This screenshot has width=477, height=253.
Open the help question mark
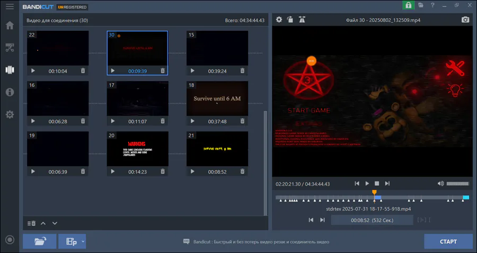[432, 5]
